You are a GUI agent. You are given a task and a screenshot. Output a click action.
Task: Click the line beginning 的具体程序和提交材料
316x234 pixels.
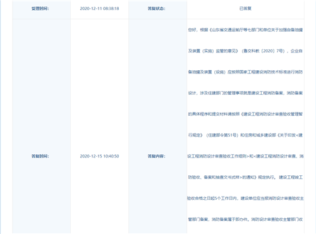[x=245, y=114]
